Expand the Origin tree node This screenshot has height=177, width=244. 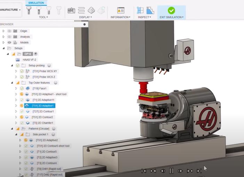point(3,31)
